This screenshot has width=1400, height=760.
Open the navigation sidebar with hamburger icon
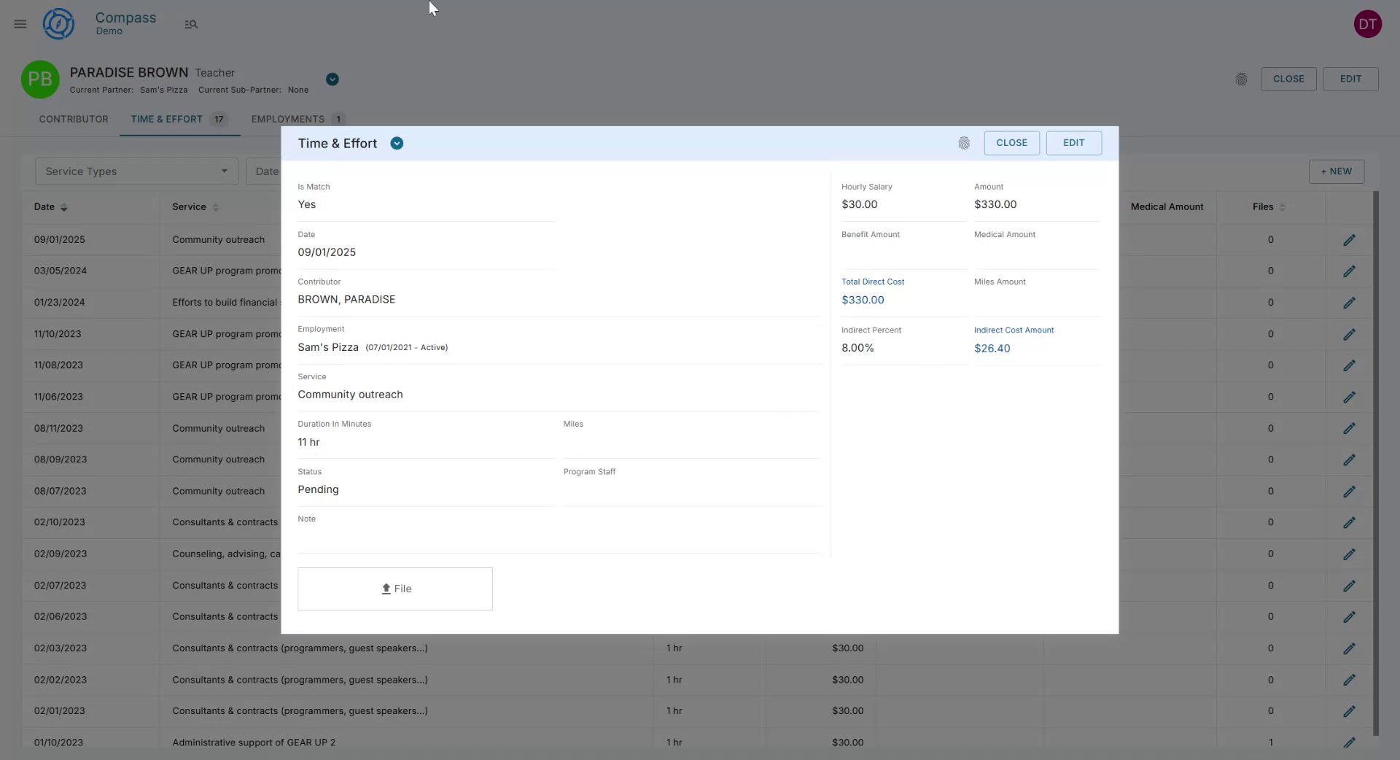20,24
